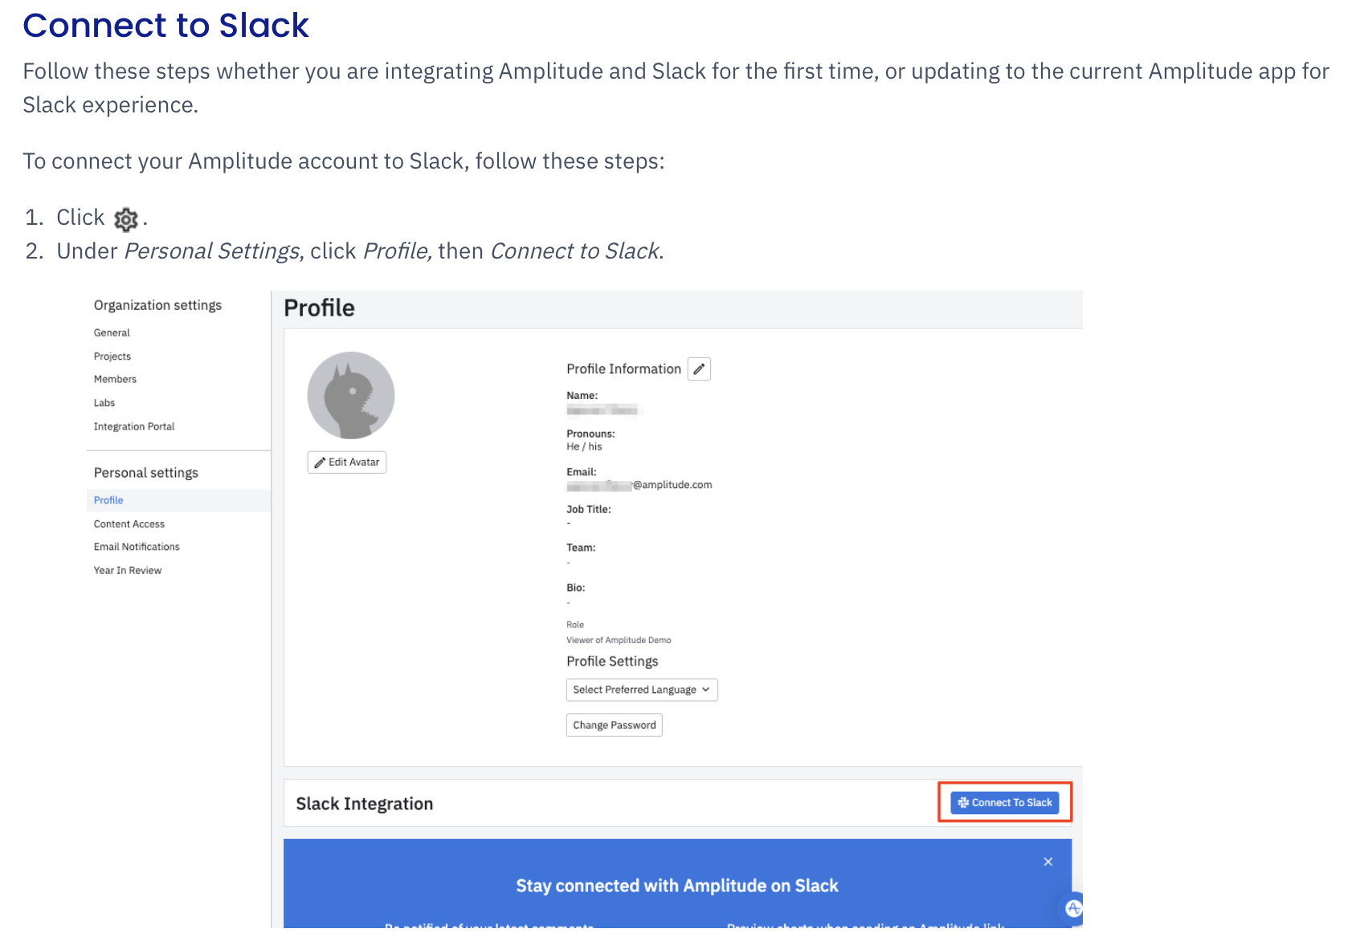Go to Projects in the sidebar
The image size is (1356, 941).
[x=112, y=356]
